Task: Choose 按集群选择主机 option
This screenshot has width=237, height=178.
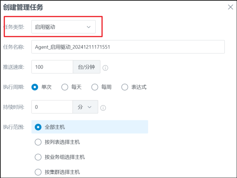Action: click(x=38, y=172)
